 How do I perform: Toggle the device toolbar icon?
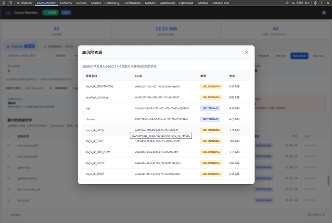coord(10,3)
